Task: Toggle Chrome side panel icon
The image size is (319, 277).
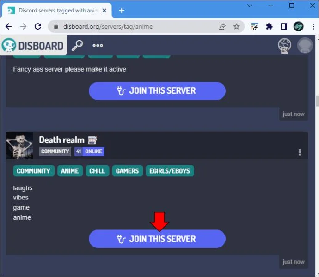Action: [x=284, y=26]
